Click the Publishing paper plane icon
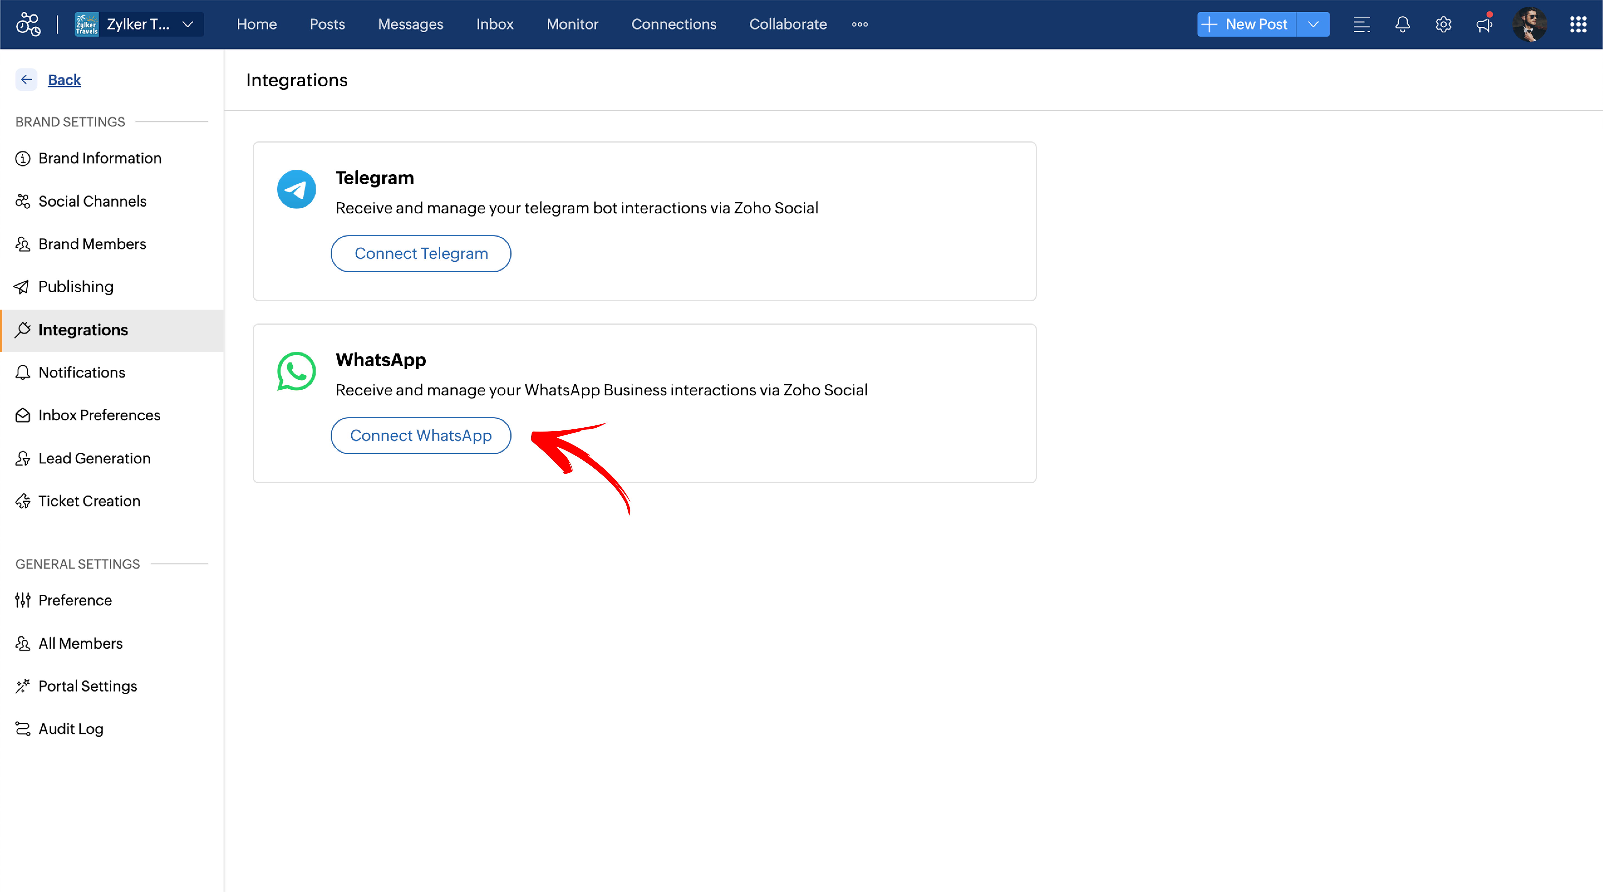Image resolution: width=1603 pixels, height=892 pixels. (x=22, y=287)
